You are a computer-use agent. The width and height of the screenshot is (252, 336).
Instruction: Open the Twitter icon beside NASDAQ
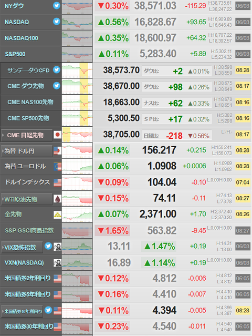[x=57, y=22]
